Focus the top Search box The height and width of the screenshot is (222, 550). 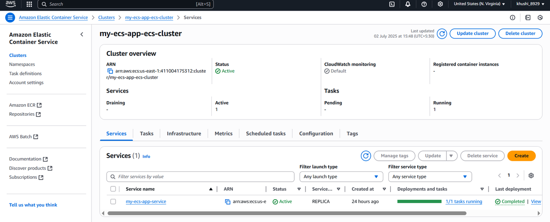point(125,4)
